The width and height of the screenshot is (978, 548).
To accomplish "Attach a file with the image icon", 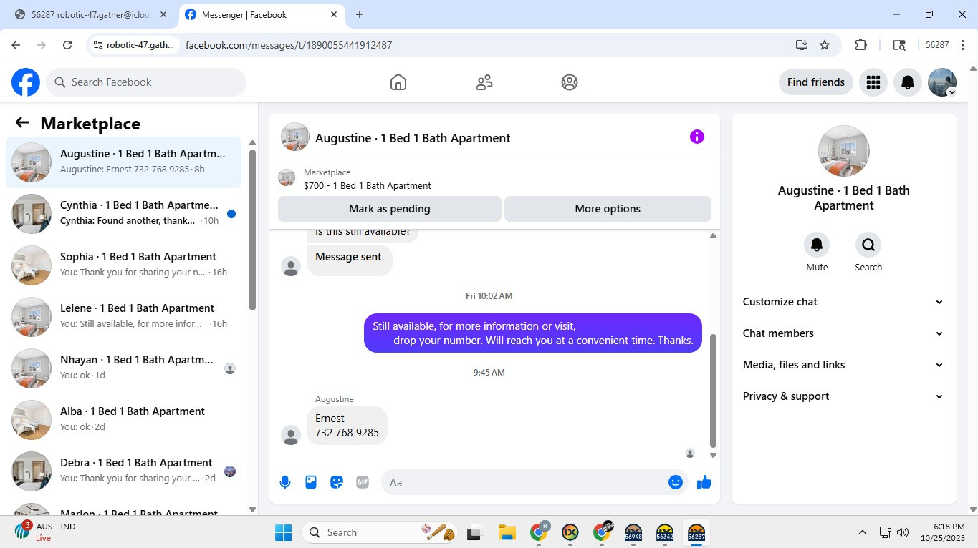I will [311, 482].
